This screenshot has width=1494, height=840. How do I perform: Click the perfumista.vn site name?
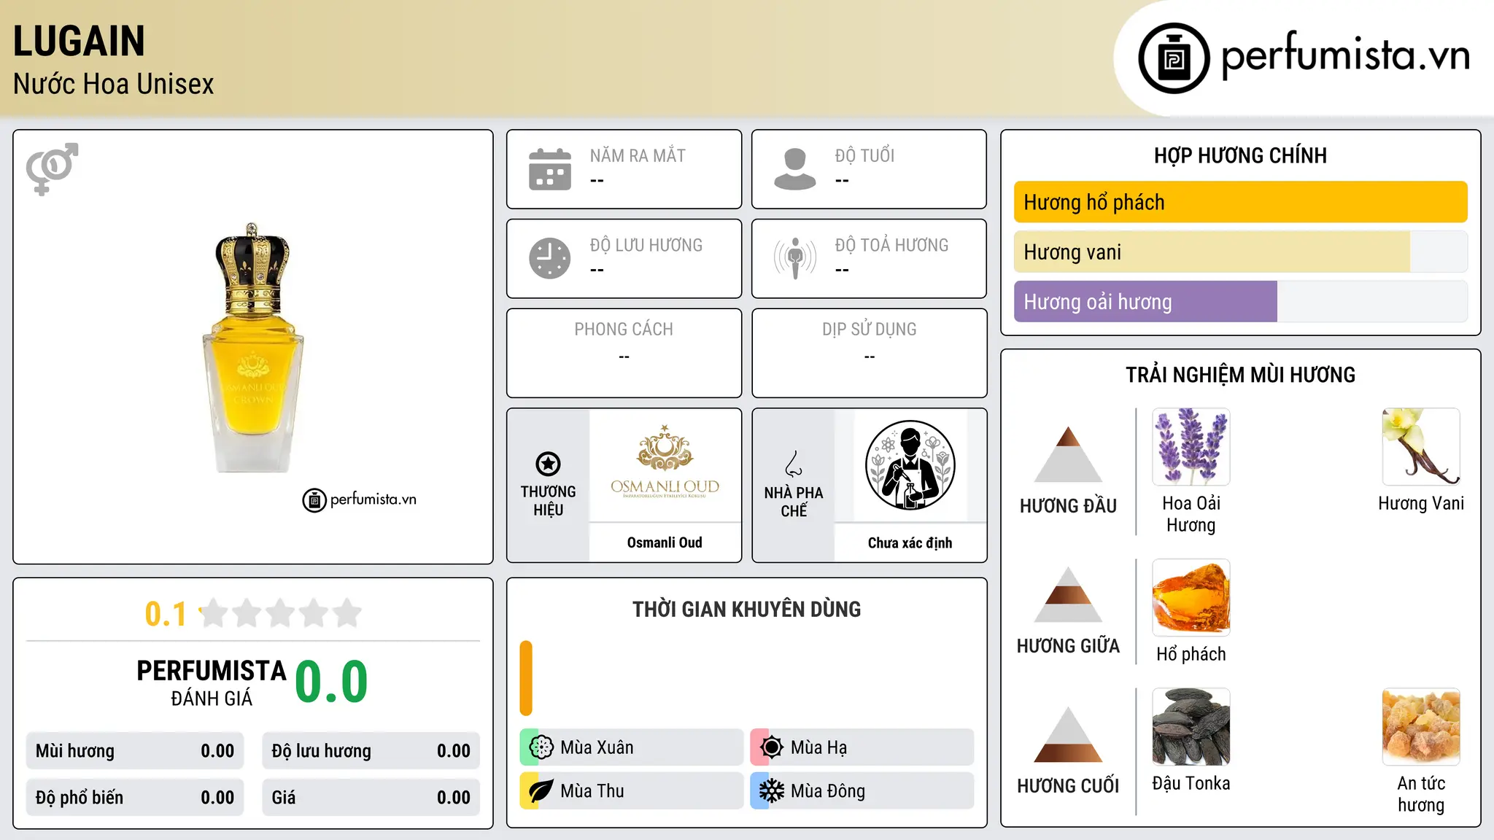[1345, 55]
